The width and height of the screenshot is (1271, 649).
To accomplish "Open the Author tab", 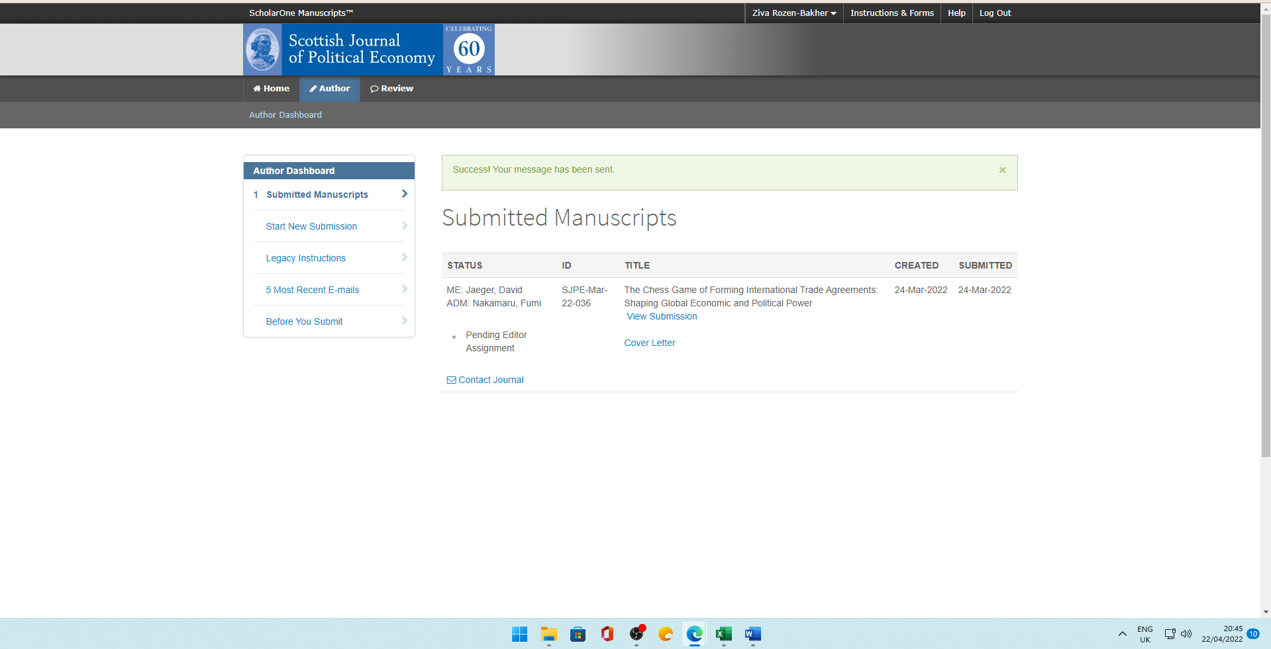I will pyautogui.click(x=329, y=89).
